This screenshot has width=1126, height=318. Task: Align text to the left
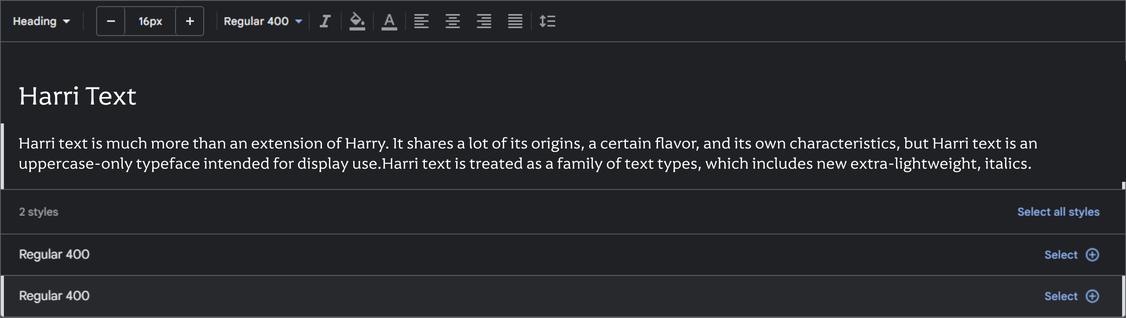pyautogui.click(x=421, y=21)
